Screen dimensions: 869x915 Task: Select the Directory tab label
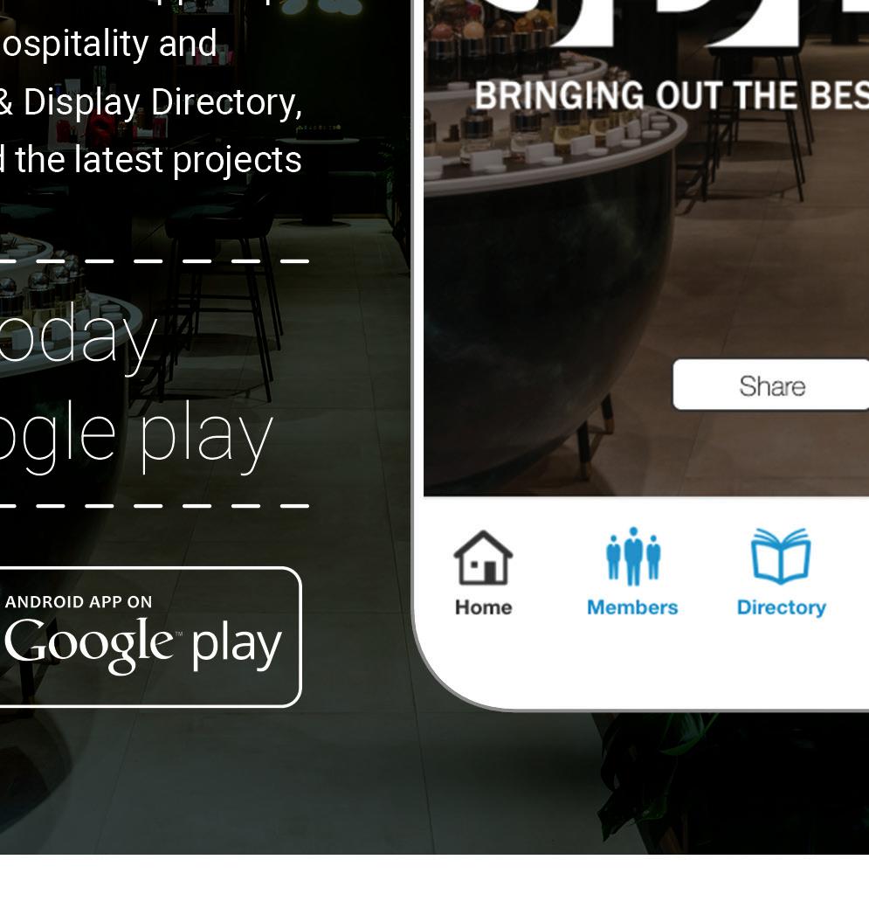[x=782, y=608]
